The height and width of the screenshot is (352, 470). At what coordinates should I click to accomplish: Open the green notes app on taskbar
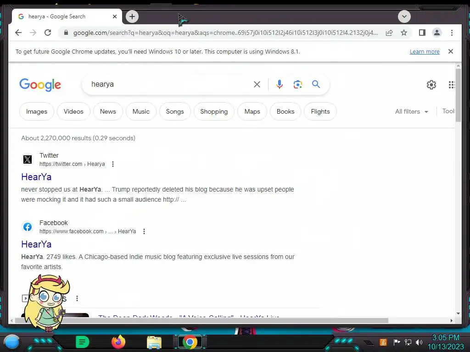[83, 342]
